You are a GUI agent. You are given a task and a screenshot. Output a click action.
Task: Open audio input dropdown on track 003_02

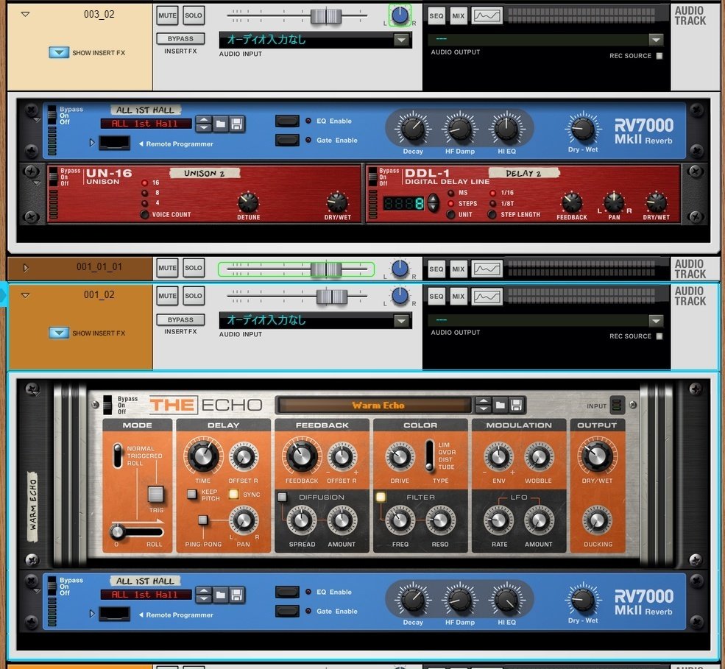tap(401, 40)
